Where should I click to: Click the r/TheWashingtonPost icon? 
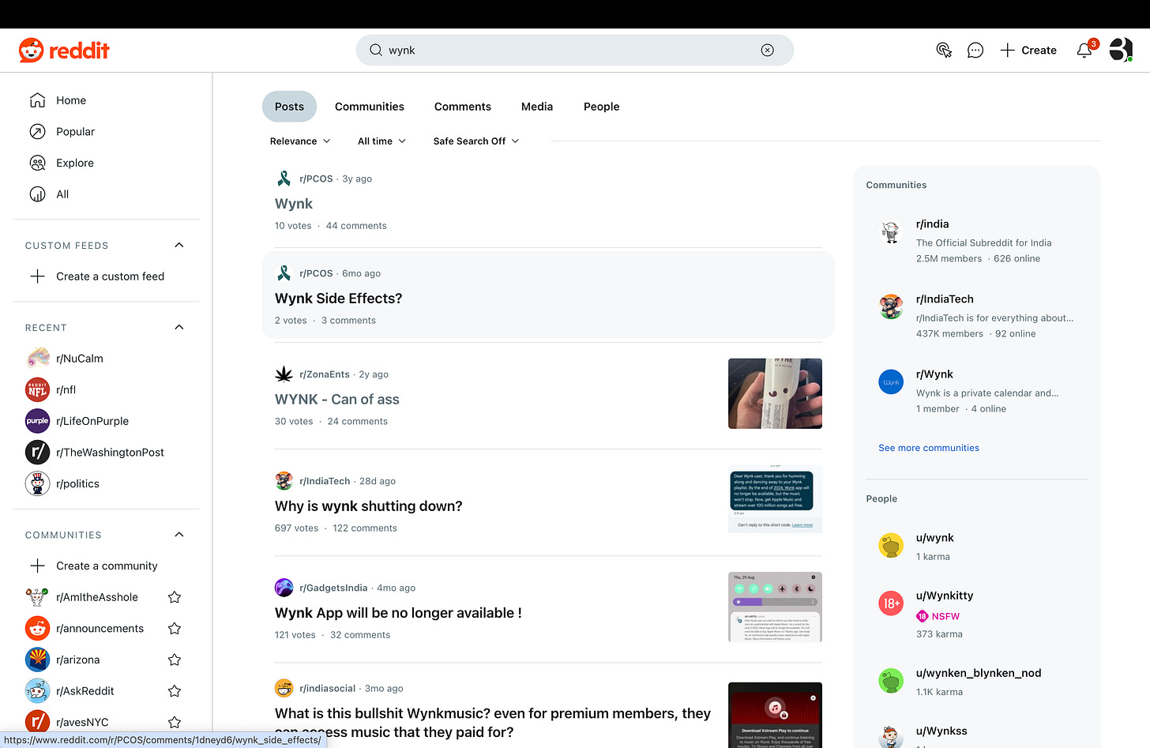[37, 453]
